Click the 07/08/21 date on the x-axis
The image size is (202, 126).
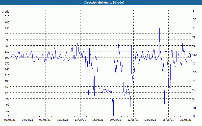pyautogui.click(x=45, y=120)
